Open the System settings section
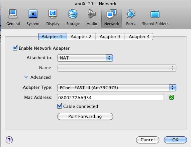Image resolution: width=191 pixels, height=147 pixels. [33, 17]
